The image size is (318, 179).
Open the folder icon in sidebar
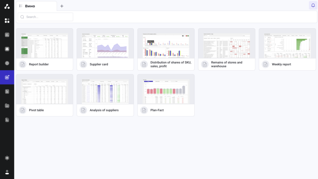click(7, 106)
